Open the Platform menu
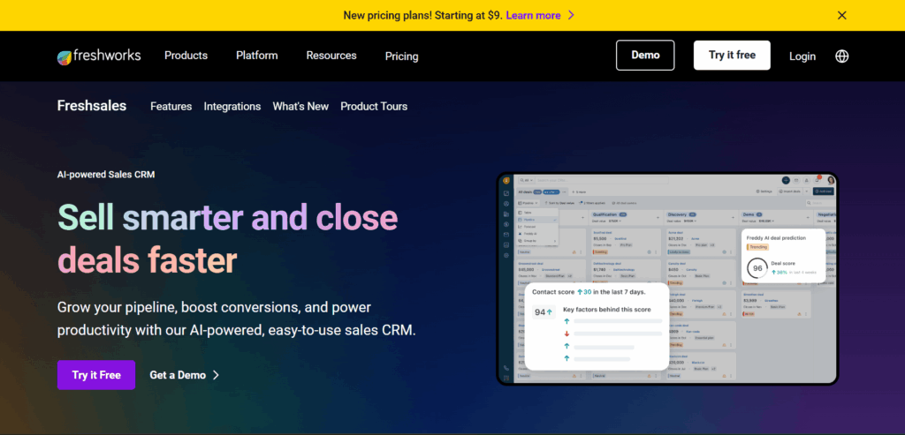The width and height of the screenshot is (905, 435). (257, 56)
